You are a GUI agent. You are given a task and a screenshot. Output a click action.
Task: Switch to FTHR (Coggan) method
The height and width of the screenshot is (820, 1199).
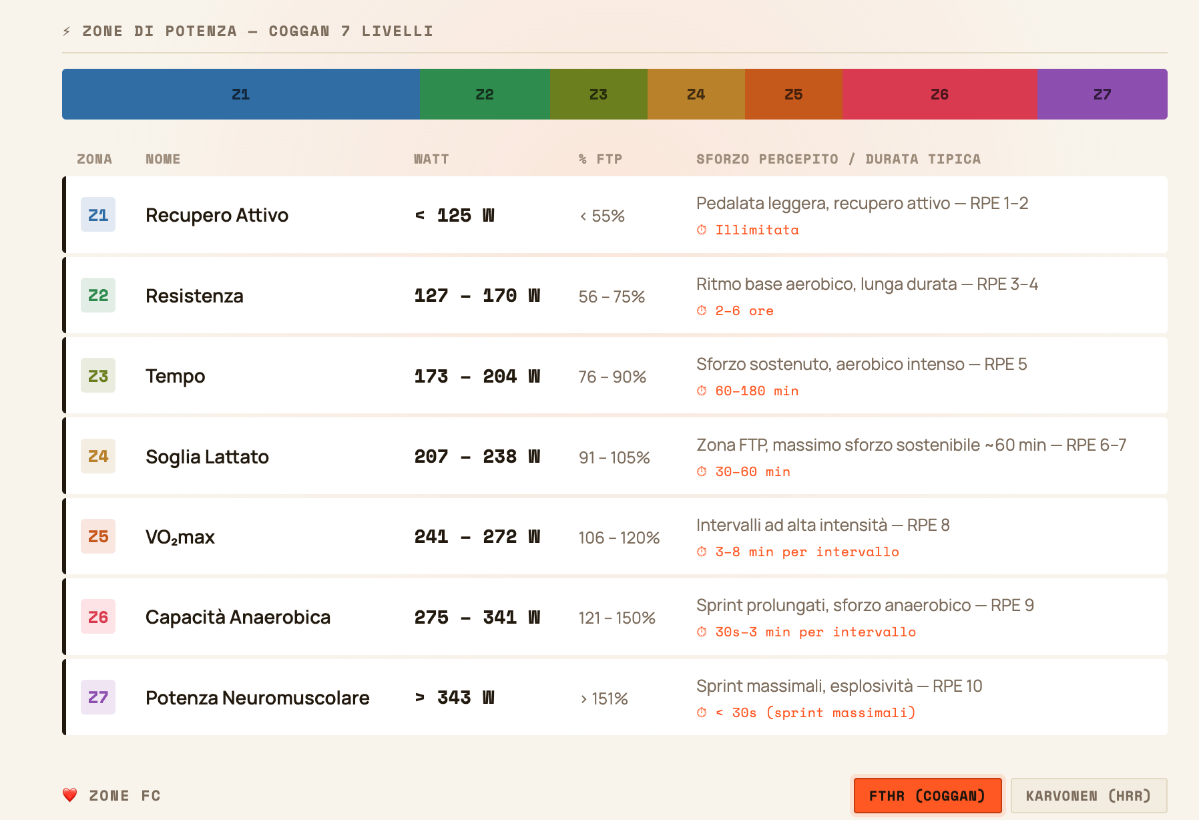click(927, 795)
